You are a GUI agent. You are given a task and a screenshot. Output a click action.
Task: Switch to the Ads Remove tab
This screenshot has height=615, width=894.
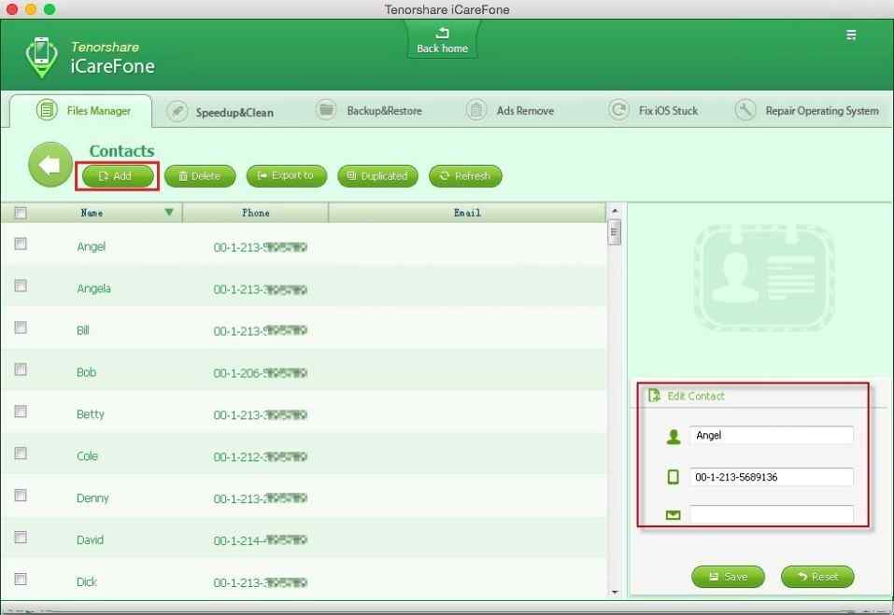pos(510,110)
